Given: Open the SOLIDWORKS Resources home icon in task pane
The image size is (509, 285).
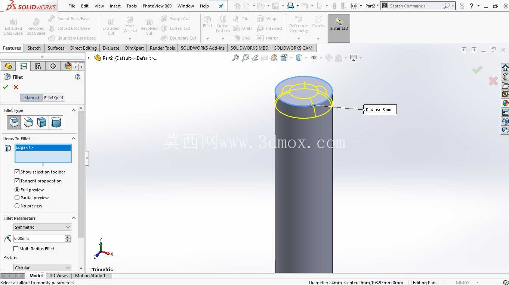Looking at the screenshot, I should tap(505, 68).
